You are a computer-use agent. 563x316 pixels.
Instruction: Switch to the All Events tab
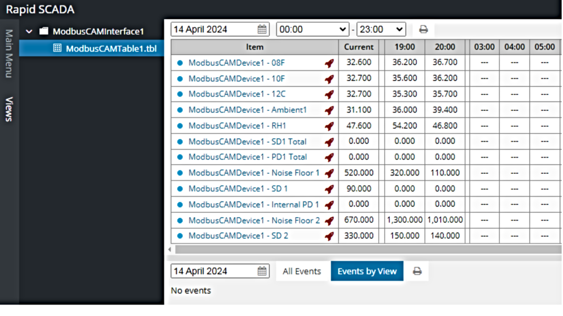(302, 271)
